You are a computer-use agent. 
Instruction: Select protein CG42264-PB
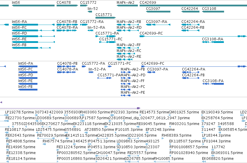click(x=190, y=78)
